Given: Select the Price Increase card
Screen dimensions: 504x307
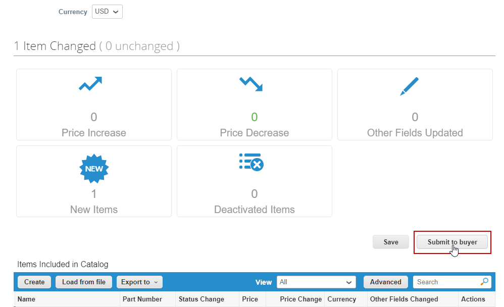Looking at the screenshot, I should [x=94, y=105].
